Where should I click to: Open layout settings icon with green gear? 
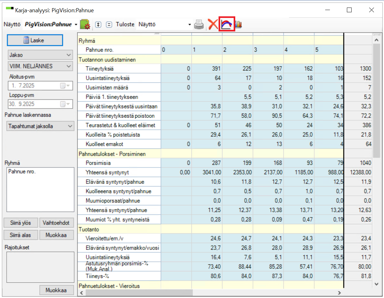tap(85, 25)
